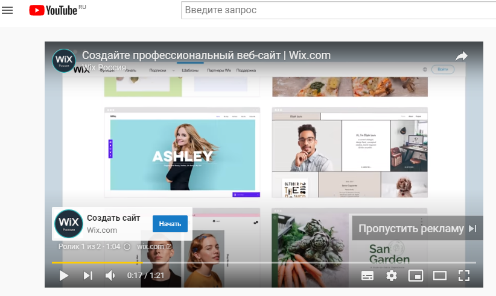Skip to the next video
The height and width of the screenshot is (296, 496).
coord(88,276)
